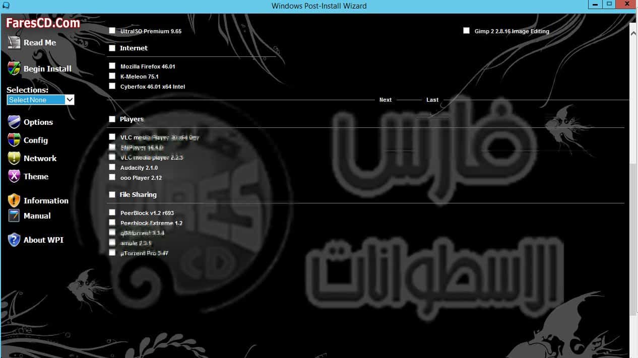Toggle the Players category checkbox
This screenshot has width=638, height=358.
pos(112,119)
